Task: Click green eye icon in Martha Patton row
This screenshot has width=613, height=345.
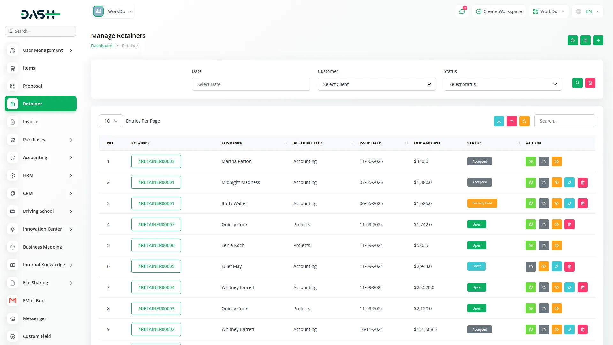Action: pos(531,161)
